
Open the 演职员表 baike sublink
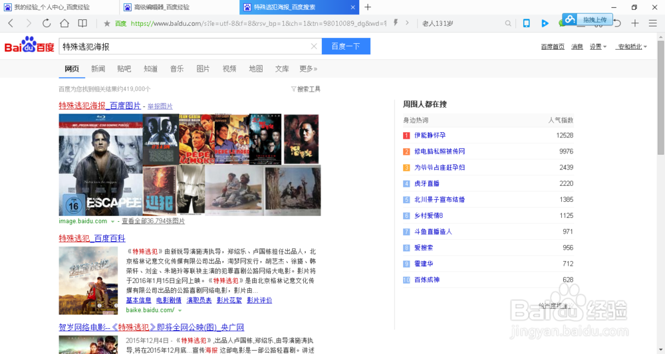pos(199,300)
